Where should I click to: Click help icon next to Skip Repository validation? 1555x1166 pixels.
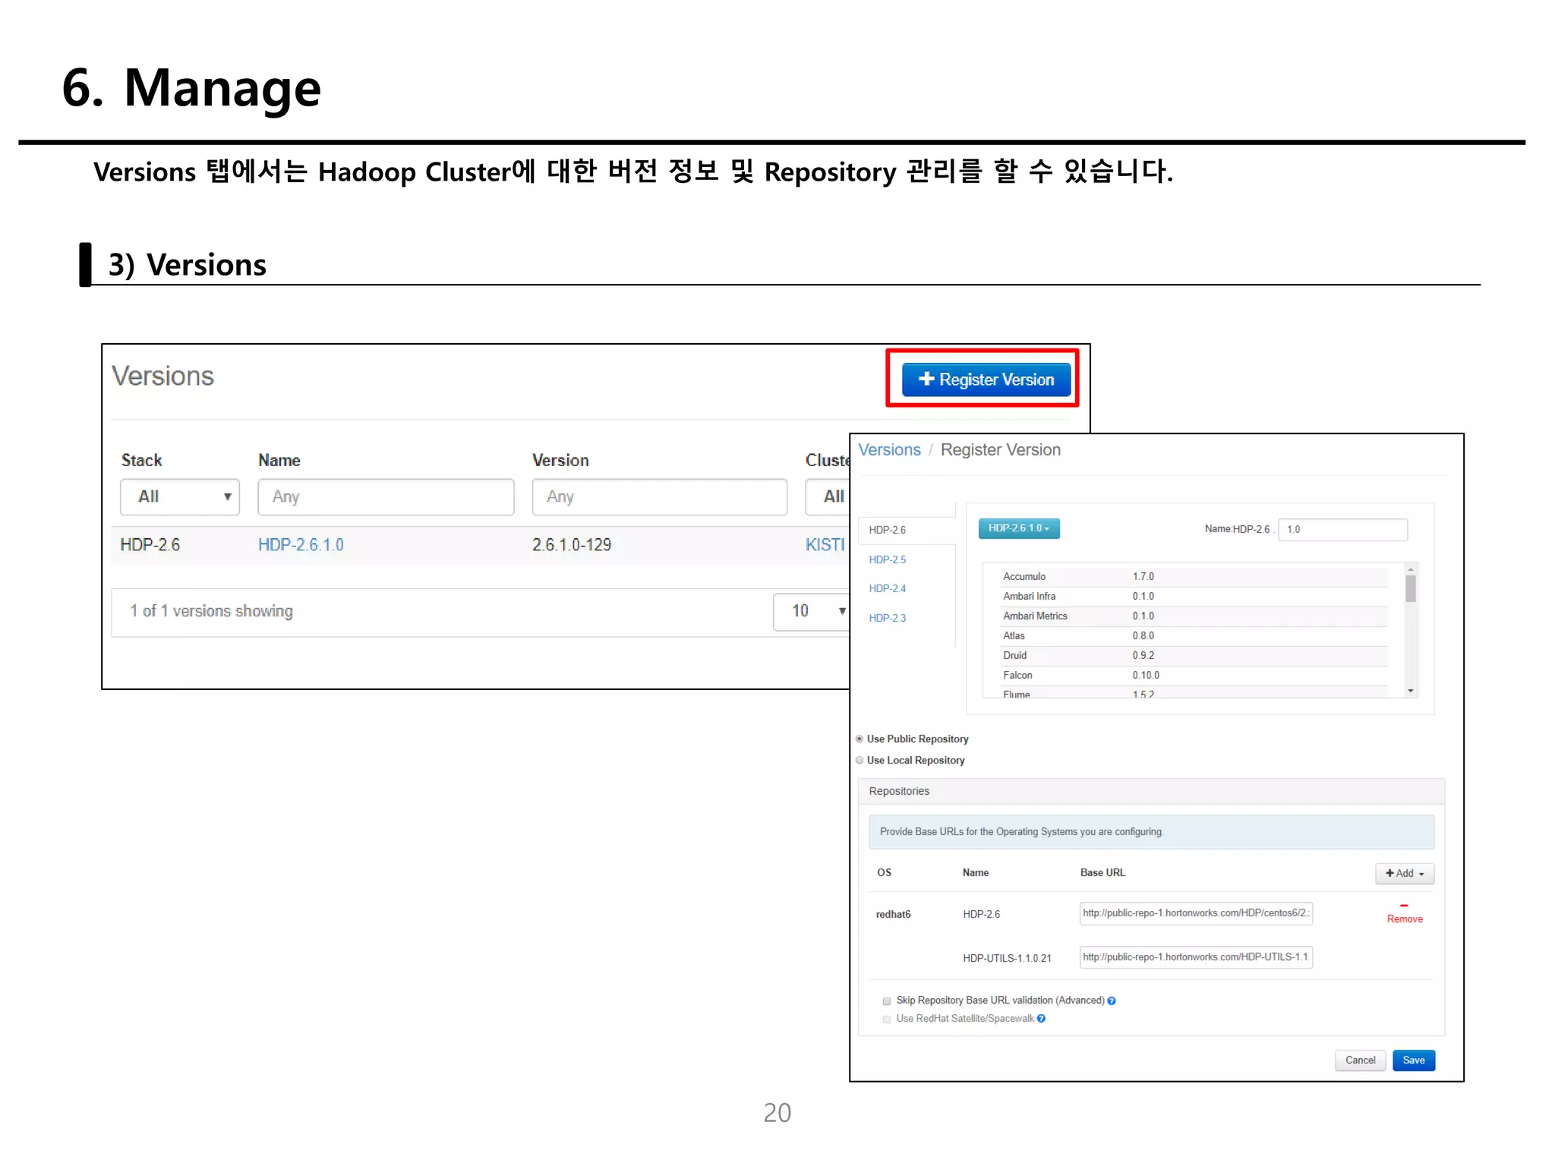tap(1112, 1001)
